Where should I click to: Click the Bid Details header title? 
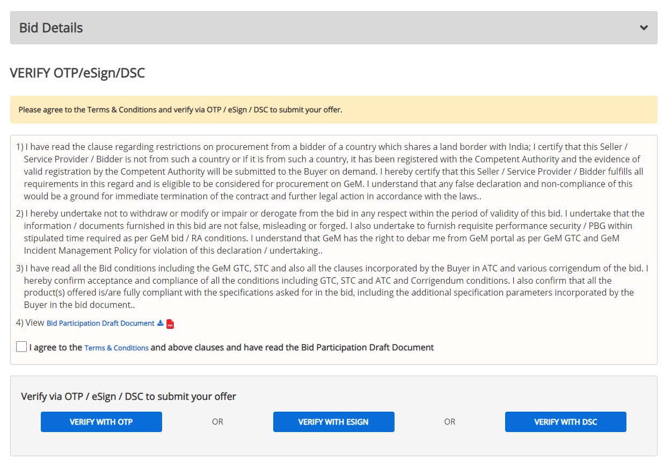coord(51,28)
